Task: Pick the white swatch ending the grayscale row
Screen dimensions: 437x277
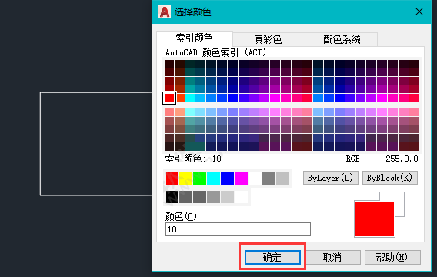Action: (x=241, y=197)
